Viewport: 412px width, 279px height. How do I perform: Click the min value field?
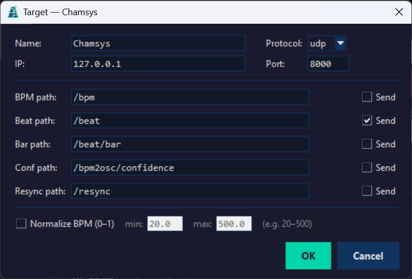coord(165,224)
